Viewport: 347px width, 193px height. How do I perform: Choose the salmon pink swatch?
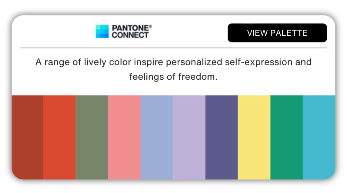pos(124,137)
